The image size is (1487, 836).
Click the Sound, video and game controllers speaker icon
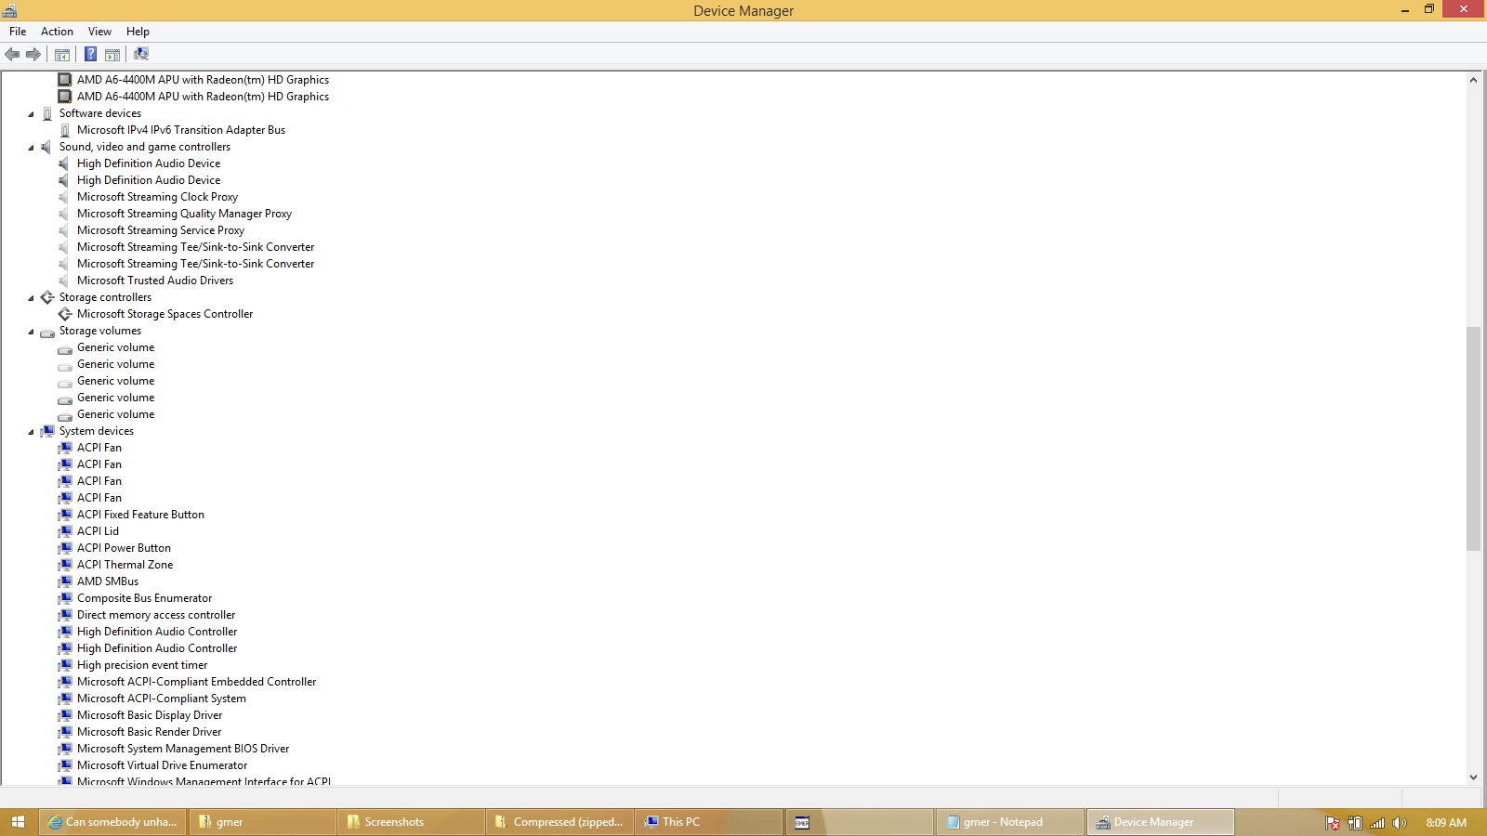47,147
